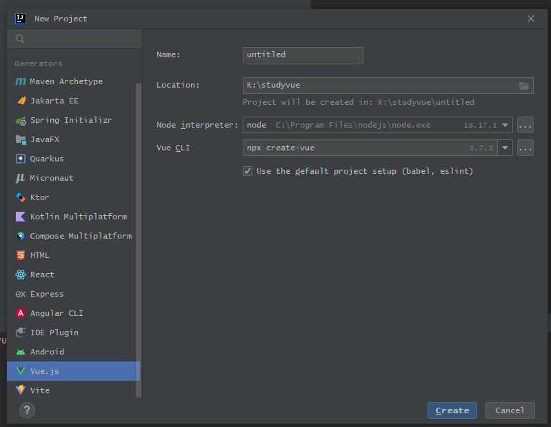Click the Ktor logo icon
Image resolution: width=551 pixels, height=427 pixels.
[21, 197]
